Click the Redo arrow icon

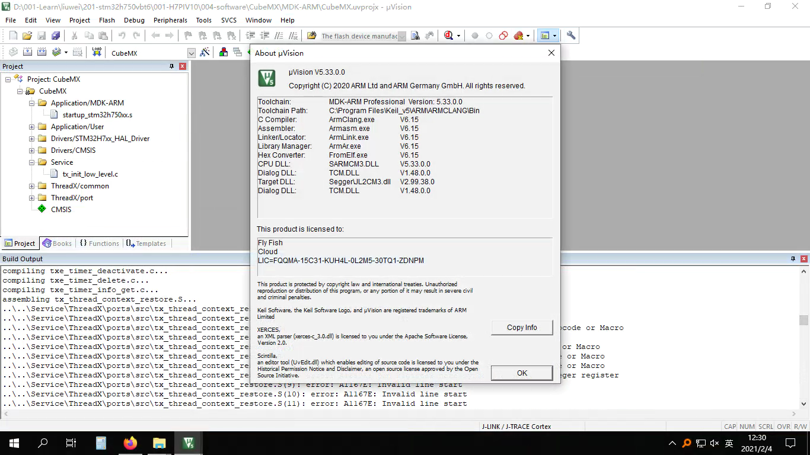pyautogui.click(x=136, y=36)
